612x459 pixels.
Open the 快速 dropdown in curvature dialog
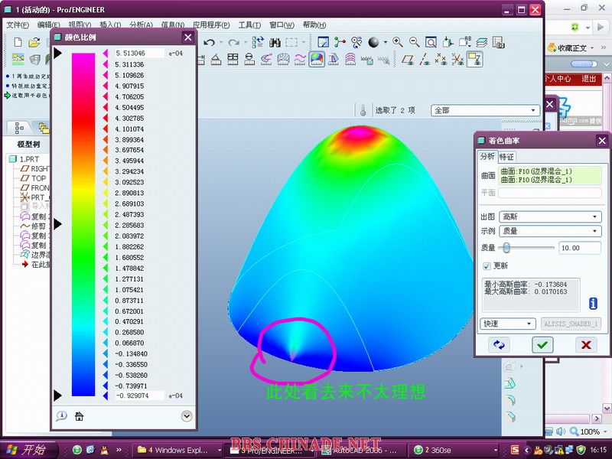tap(507, 324)
